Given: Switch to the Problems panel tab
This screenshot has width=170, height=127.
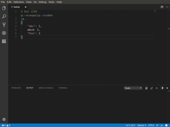Looking at the screenshot, I should tap(16, 88).
